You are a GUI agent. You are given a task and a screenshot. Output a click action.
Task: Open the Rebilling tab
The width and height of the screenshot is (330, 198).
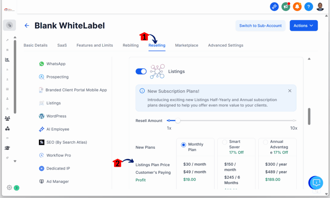click(131, 45)
